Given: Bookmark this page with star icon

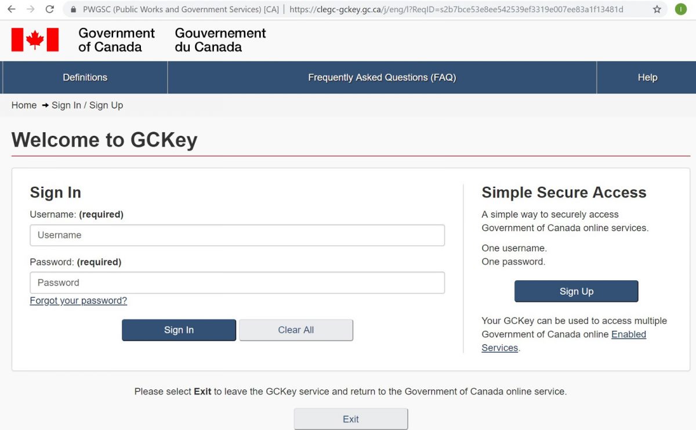Looking at the screenshot, I should tap(657, 9).
